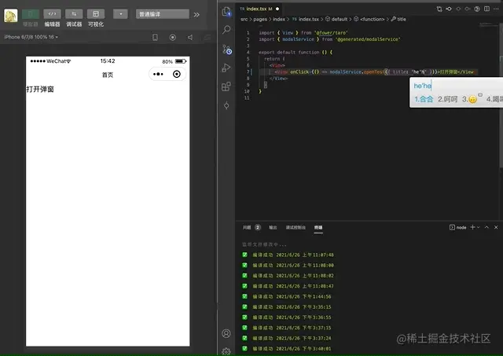Click the device rotate phone icon

click(155, 38)
